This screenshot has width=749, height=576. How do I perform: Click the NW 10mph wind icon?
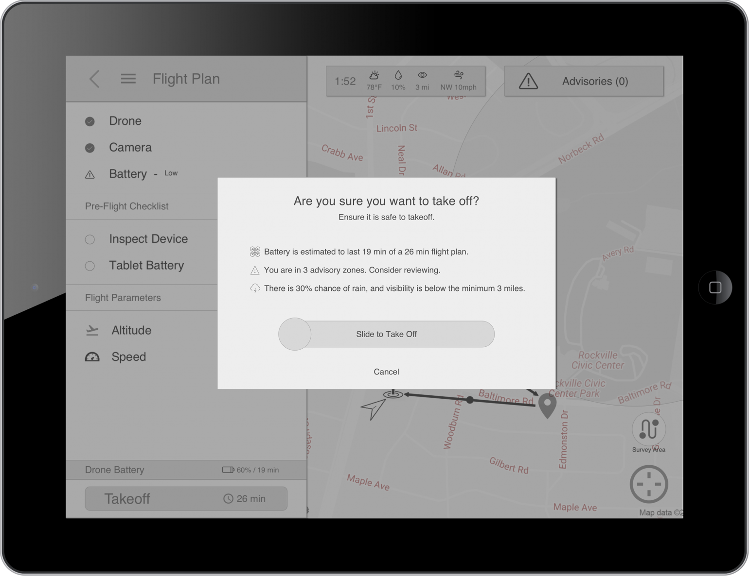coord(458,75)
